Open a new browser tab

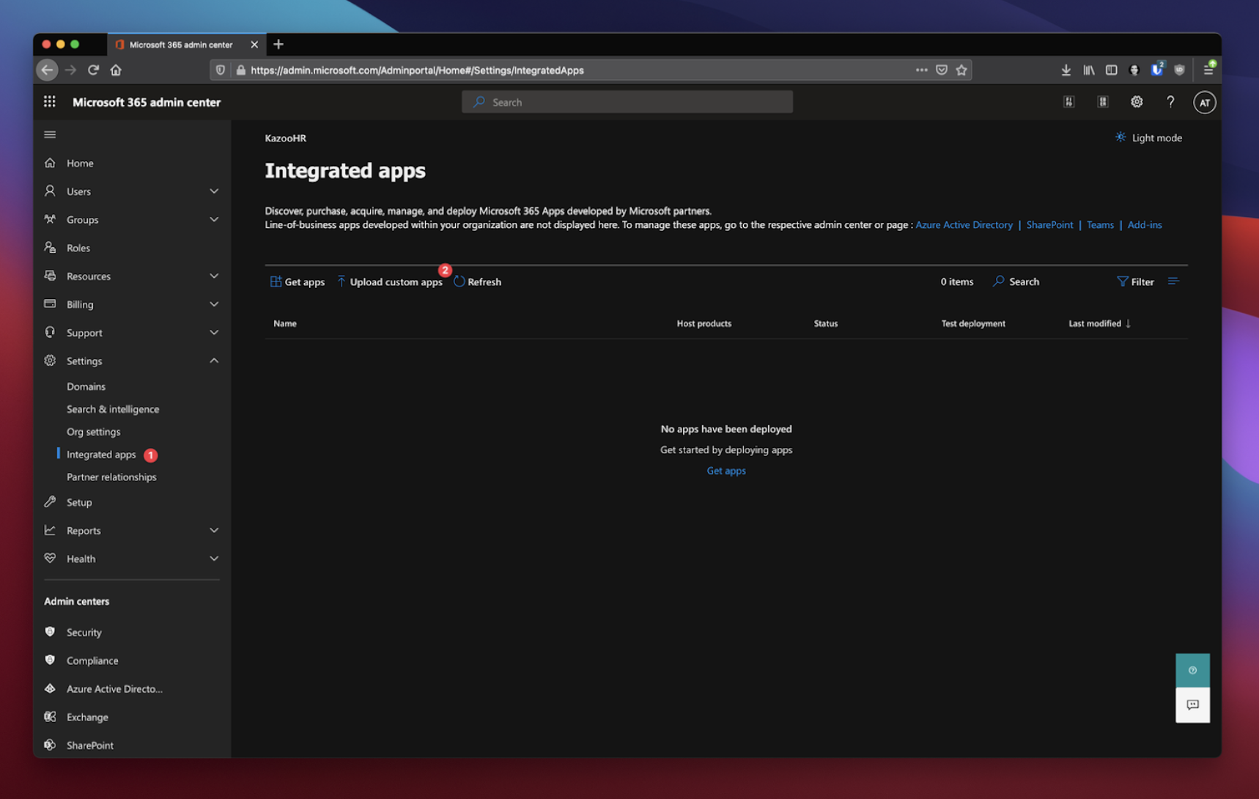point(278,44)
